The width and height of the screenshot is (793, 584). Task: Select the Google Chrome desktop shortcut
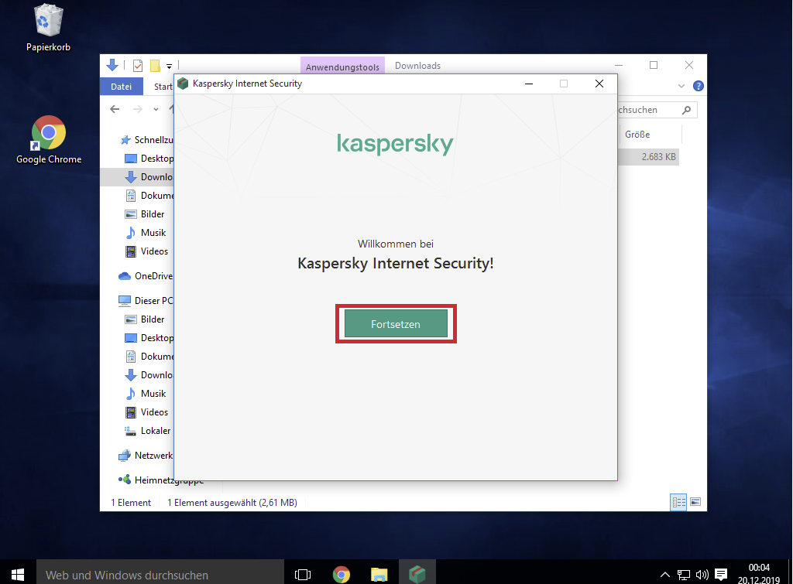[x=49, y=140]
